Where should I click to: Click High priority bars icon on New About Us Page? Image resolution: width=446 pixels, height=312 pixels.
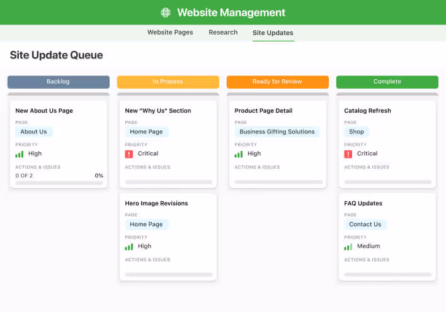20,153
